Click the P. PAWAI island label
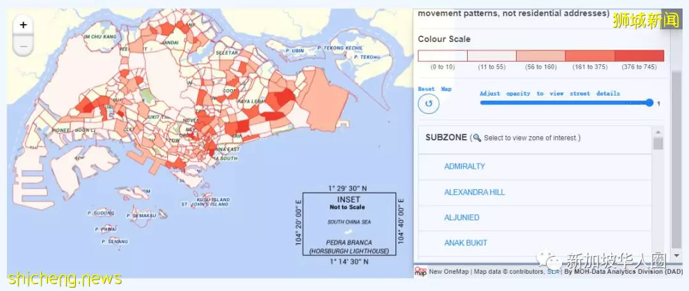This screenshot has height=291, width=689. (105, 229)
